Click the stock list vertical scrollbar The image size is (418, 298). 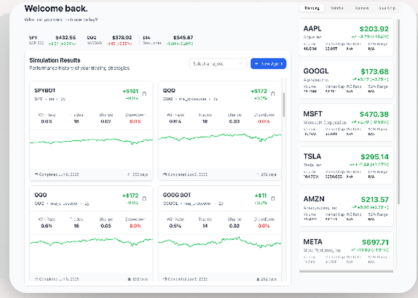click(399, 112)
